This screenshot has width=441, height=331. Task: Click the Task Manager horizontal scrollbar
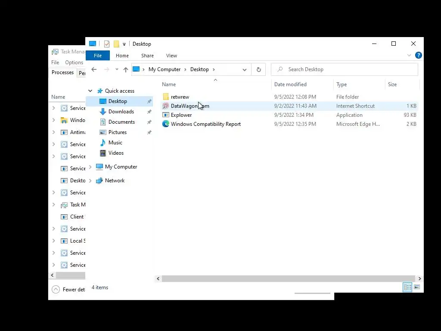[x=70, y=275]
